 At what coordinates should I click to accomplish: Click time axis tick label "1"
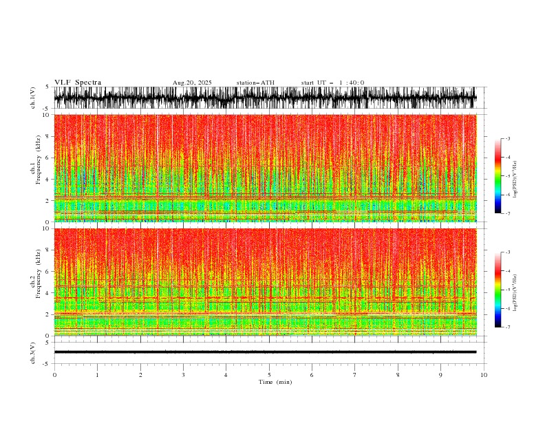click(x=97, y=375)
